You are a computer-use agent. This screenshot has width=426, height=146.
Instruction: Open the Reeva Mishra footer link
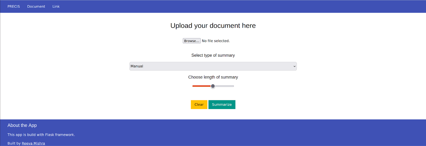coord(33,143)
